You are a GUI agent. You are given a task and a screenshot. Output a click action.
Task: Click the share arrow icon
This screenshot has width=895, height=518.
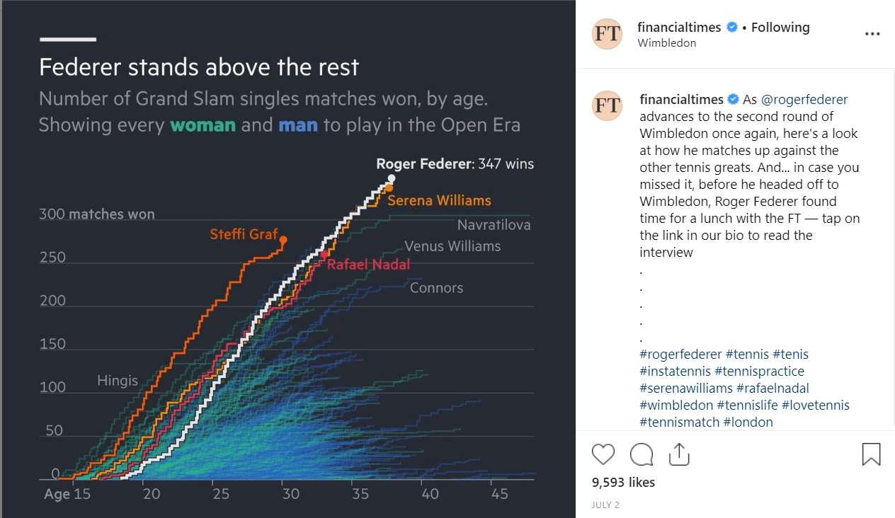pos(679,454)
